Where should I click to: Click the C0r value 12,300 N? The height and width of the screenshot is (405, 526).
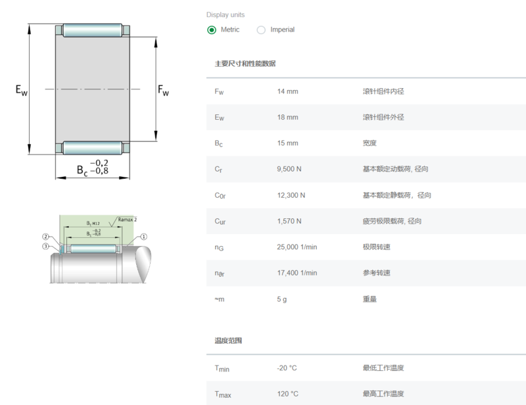[x=291, y=195]
